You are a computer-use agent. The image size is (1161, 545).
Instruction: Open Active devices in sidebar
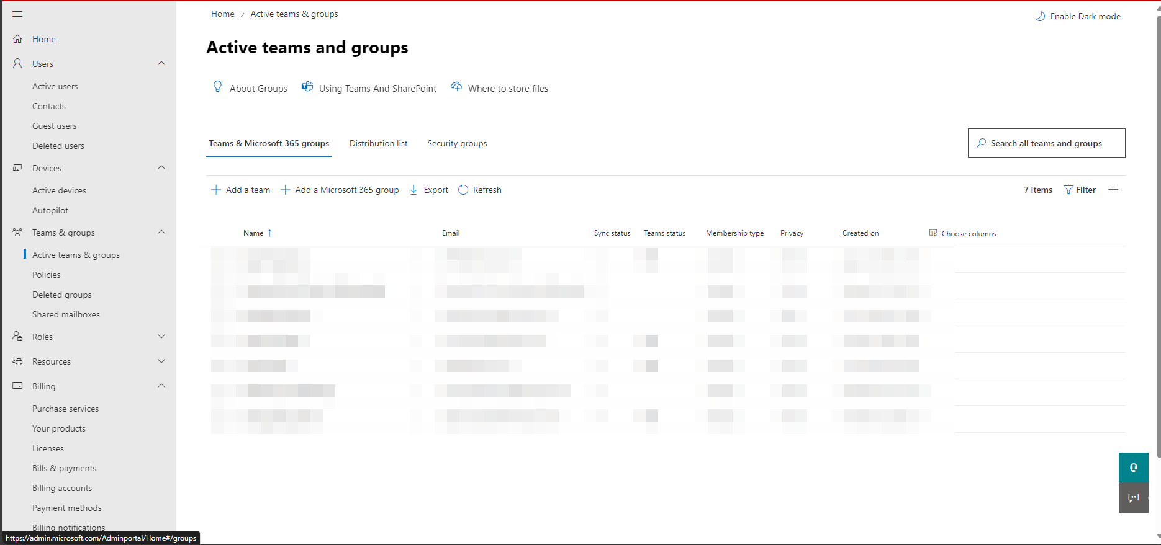point(60,190)
